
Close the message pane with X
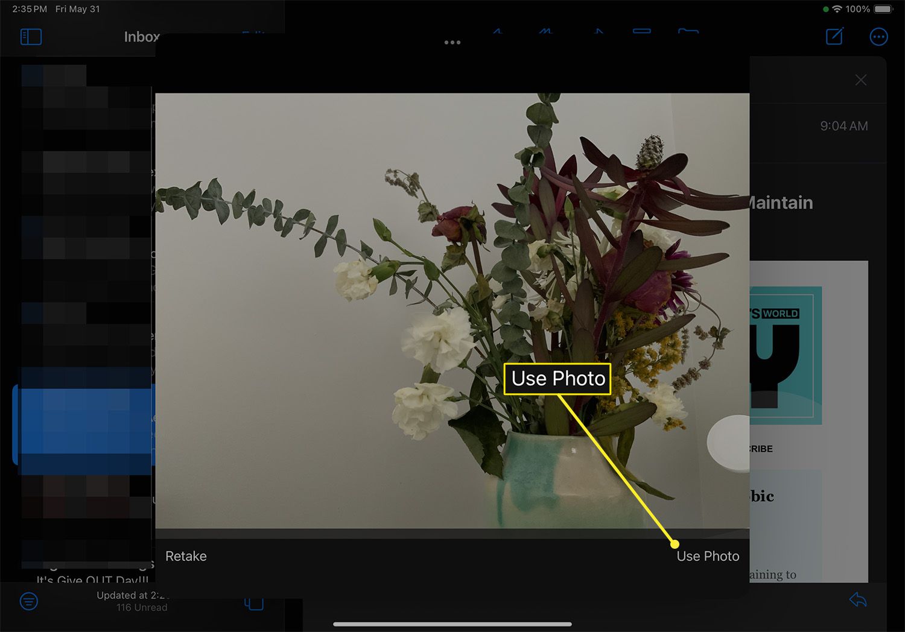(x=861, y=80)
